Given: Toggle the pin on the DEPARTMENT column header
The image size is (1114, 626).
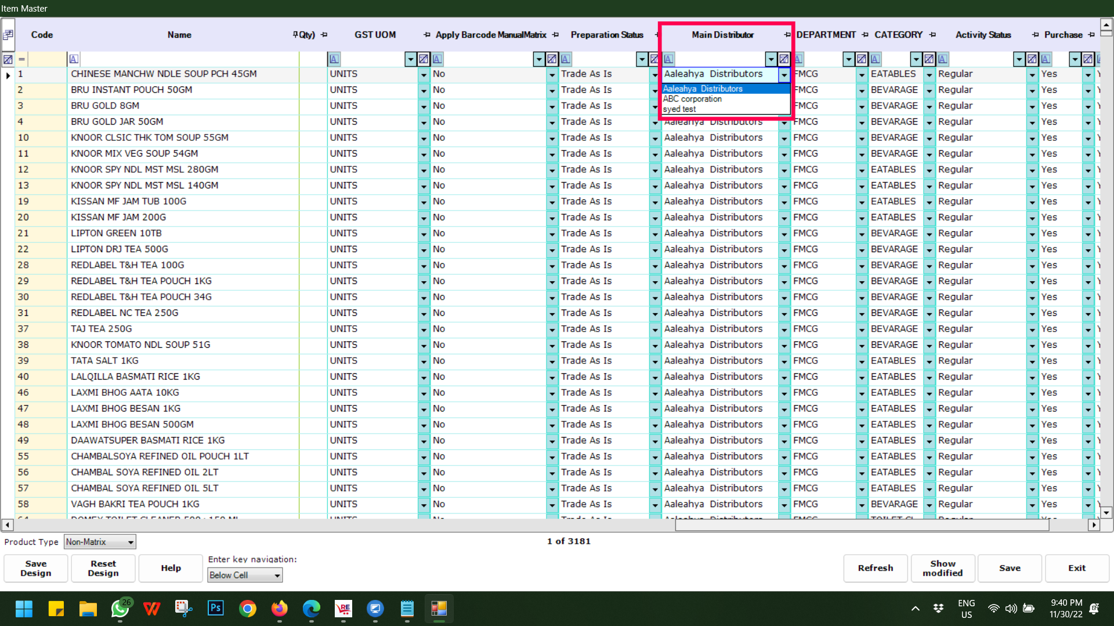Looking at the screenshot, I should [865, 35].
